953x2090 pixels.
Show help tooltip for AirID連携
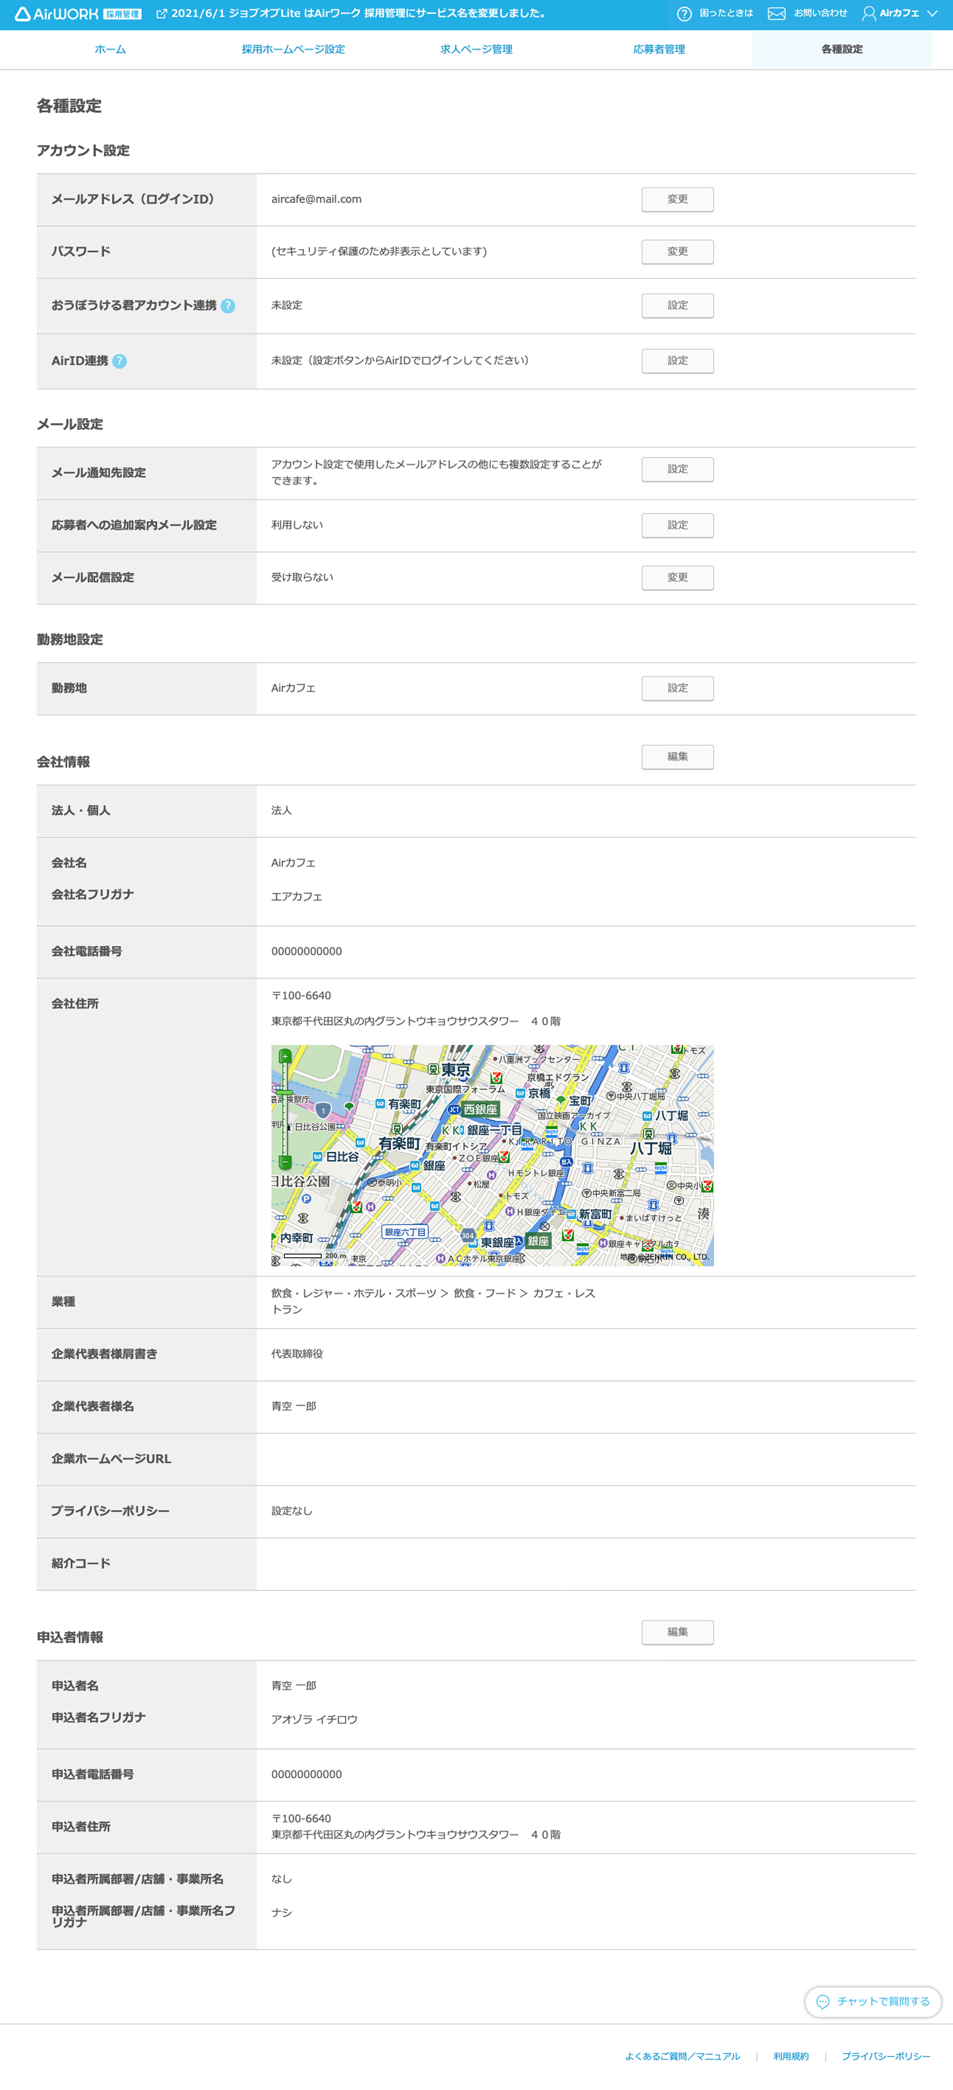click(x=119, y=361)
